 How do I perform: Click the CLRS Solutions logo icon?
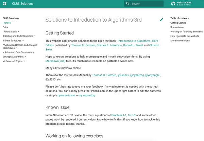pos(5,4)
